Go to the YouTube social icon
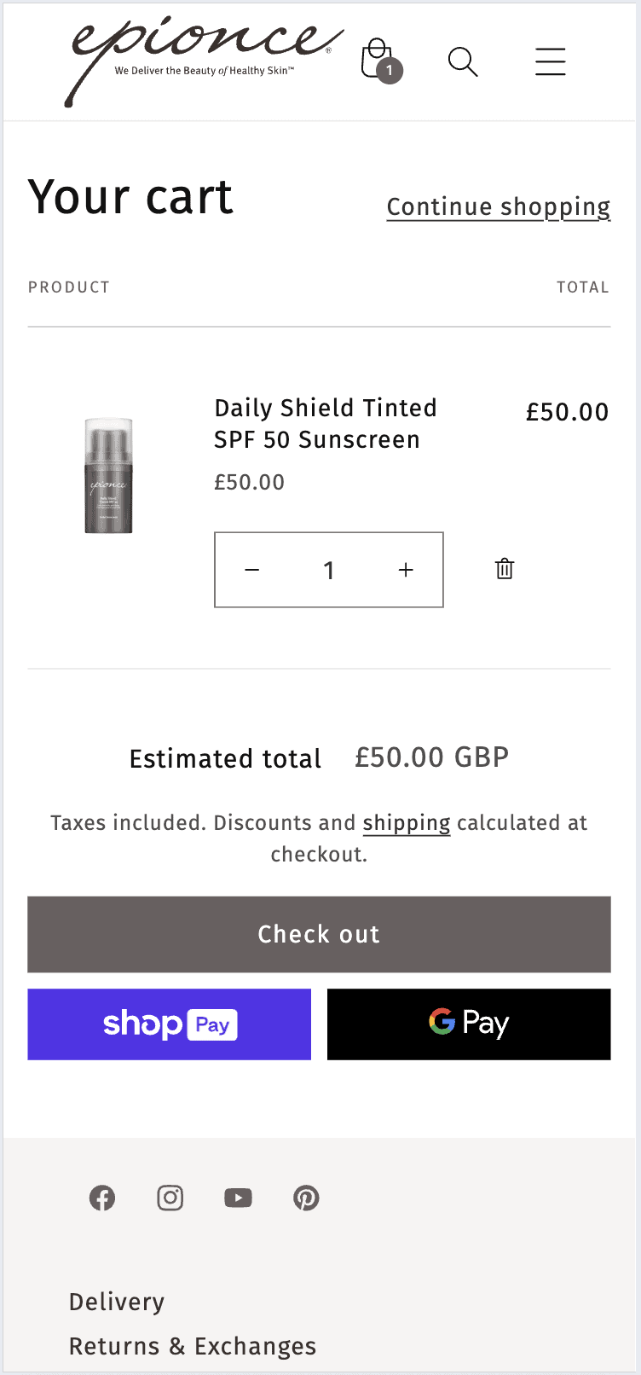 point(238,1198)
